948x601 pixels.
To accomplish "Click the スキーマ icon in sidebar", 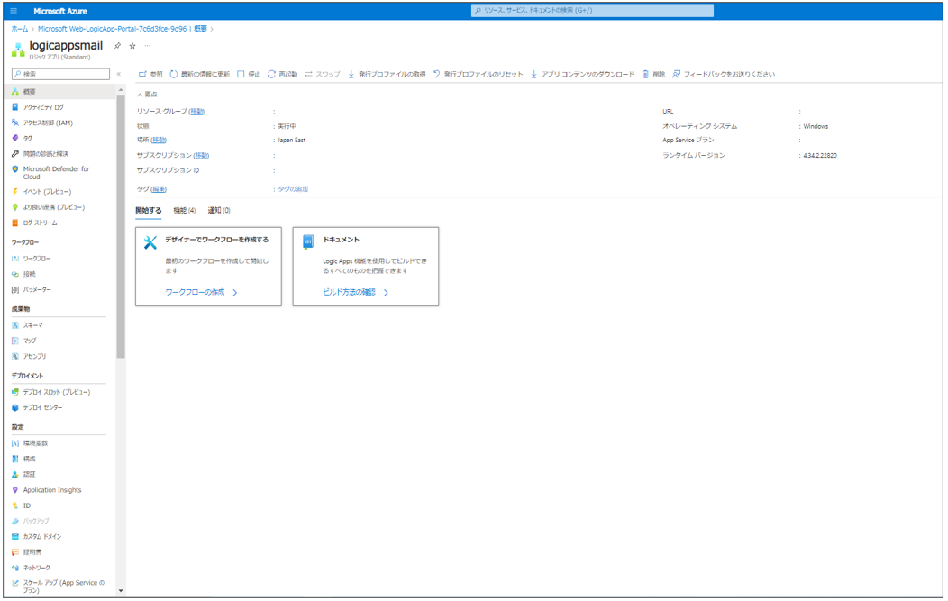I will click(x=15, y=325).
